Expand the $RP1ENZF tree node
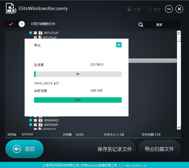Screen dimensions: 189x168 point(31,124)
